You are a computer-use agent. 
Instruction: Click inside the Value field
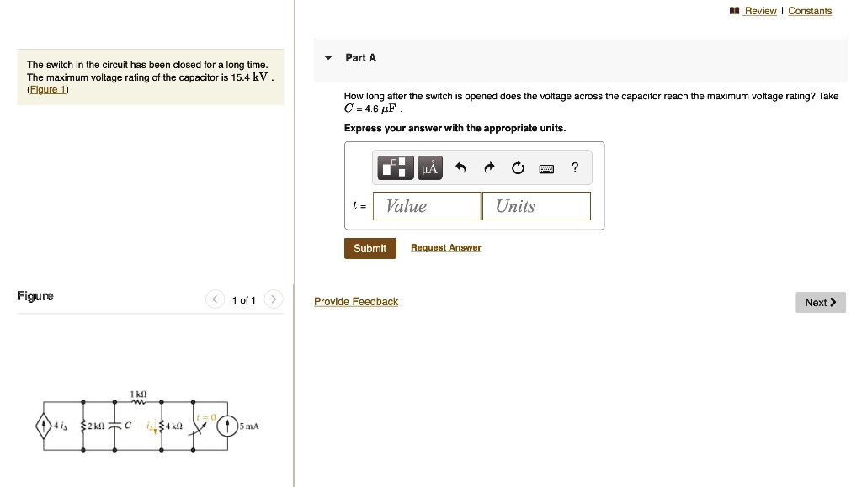coord(427,206)
